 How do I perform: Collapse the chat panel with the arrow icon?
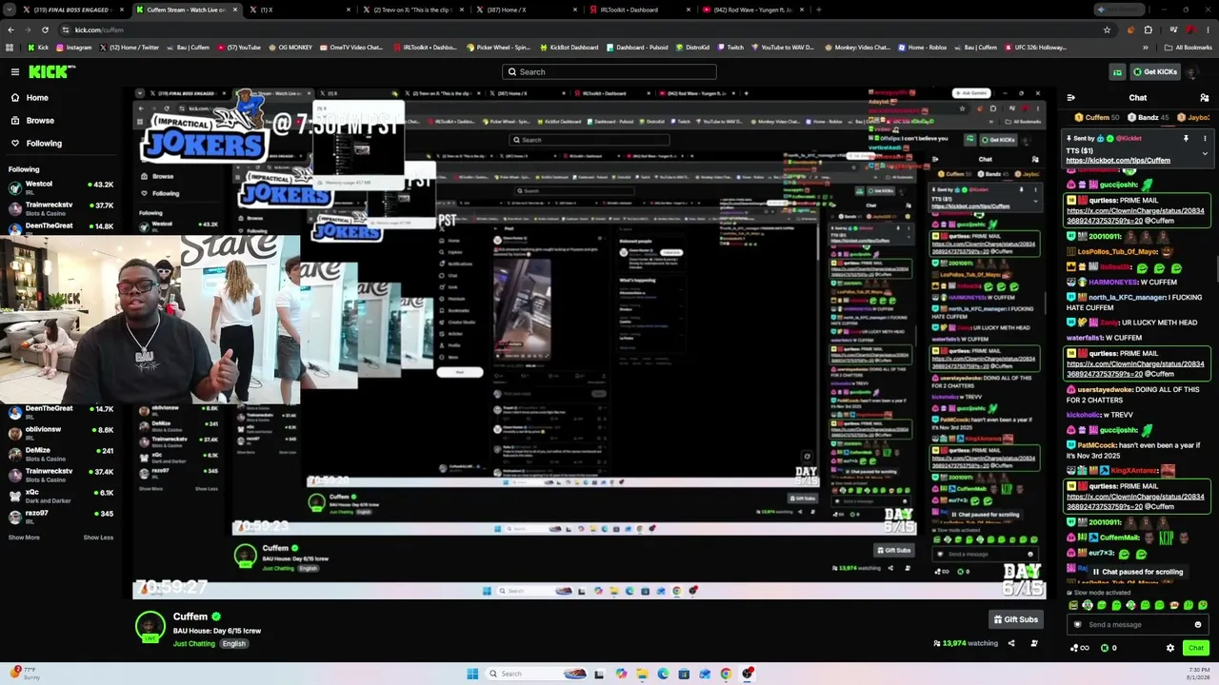pos(1071,97)
